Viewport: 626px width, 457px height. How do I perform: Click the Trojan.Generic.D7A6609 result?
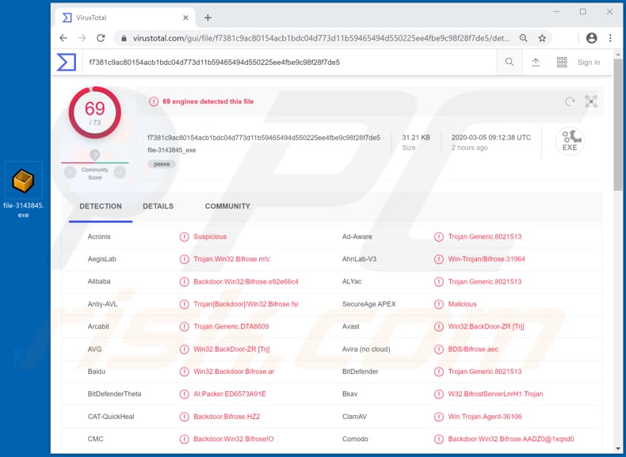click(x=231, y=326)
